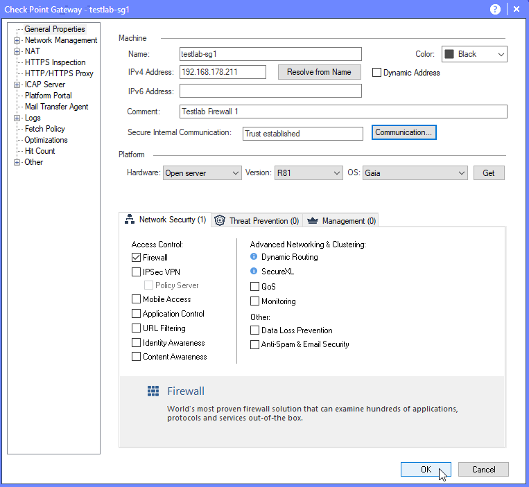Select General Properties in the tree
The width and height of the screenshot is (529, 487).
55,29
